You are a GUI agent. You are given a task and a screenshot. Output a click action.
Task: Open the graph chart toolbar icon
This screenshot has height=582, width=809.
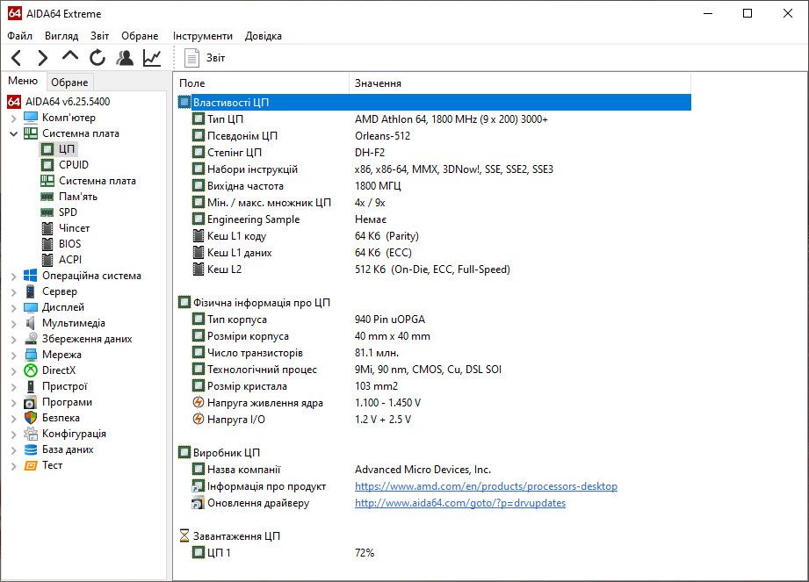click(152, 58)
